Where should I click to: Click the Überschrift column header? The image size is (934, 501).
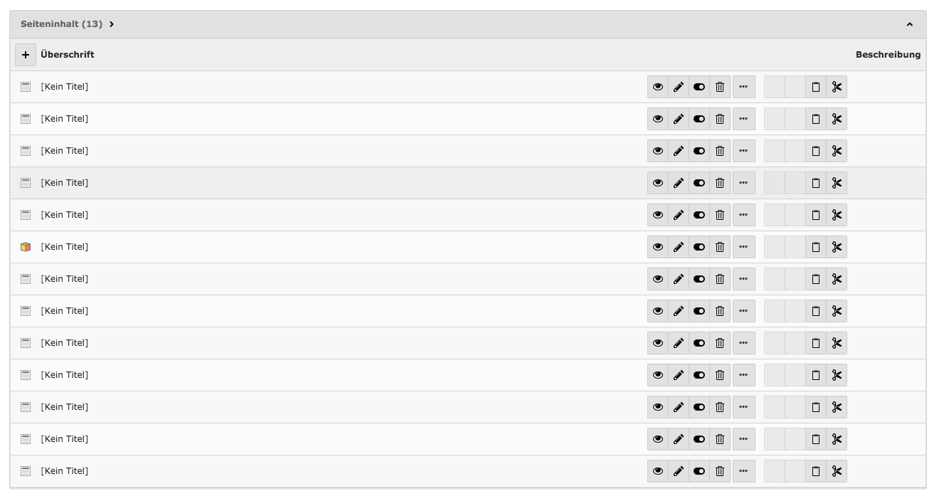(68, 55)
